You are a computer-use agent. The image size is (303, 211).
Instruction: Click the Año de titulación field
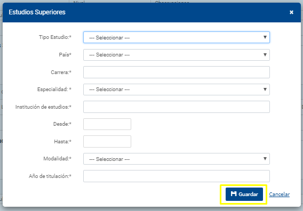(177, 176)
